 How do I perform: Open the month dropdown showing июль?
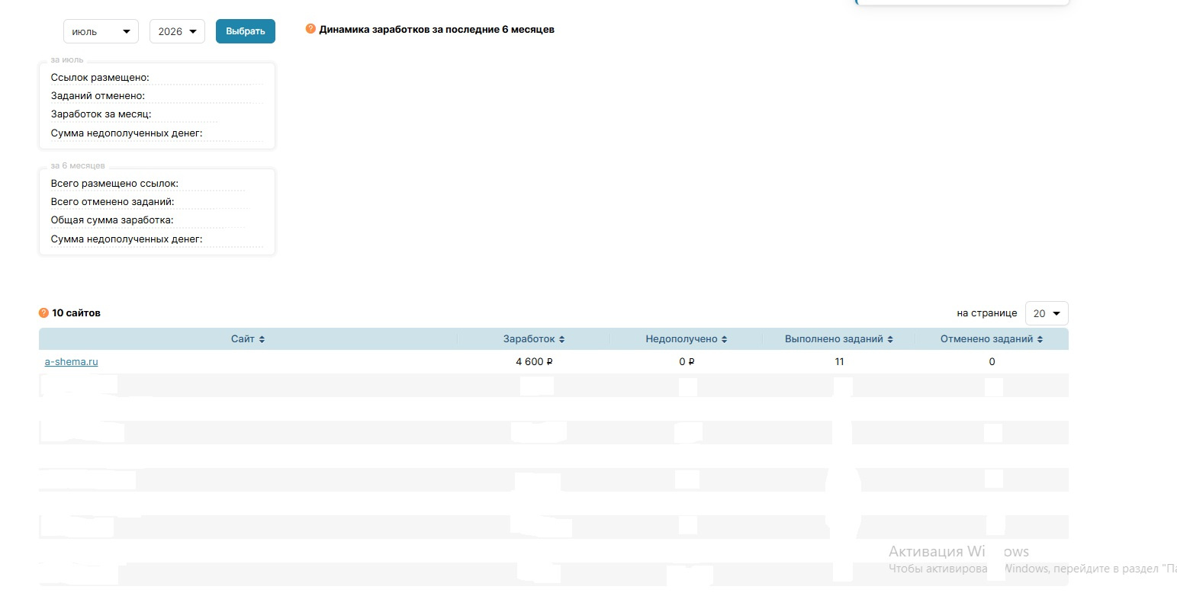pos(101,31)
